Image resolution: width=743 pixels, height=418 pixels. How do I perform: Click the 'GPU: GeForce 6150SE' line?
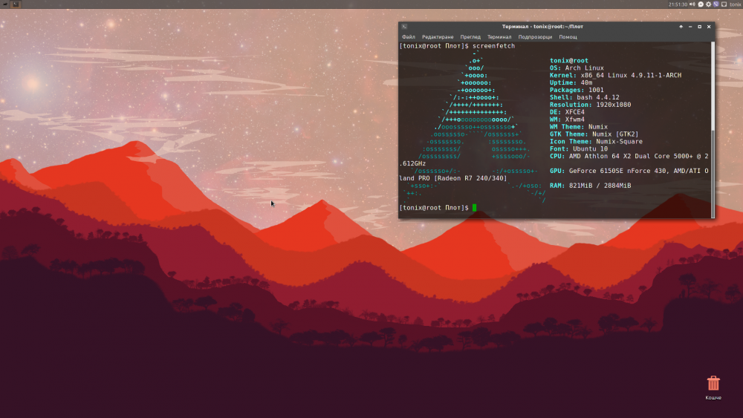(629, 171)
